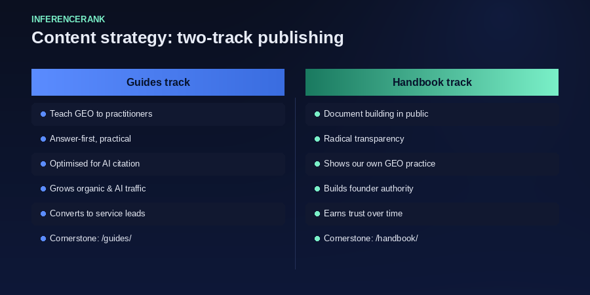Select the Guides track header
This screenshot has width=590, height=295.
point(158,82)
